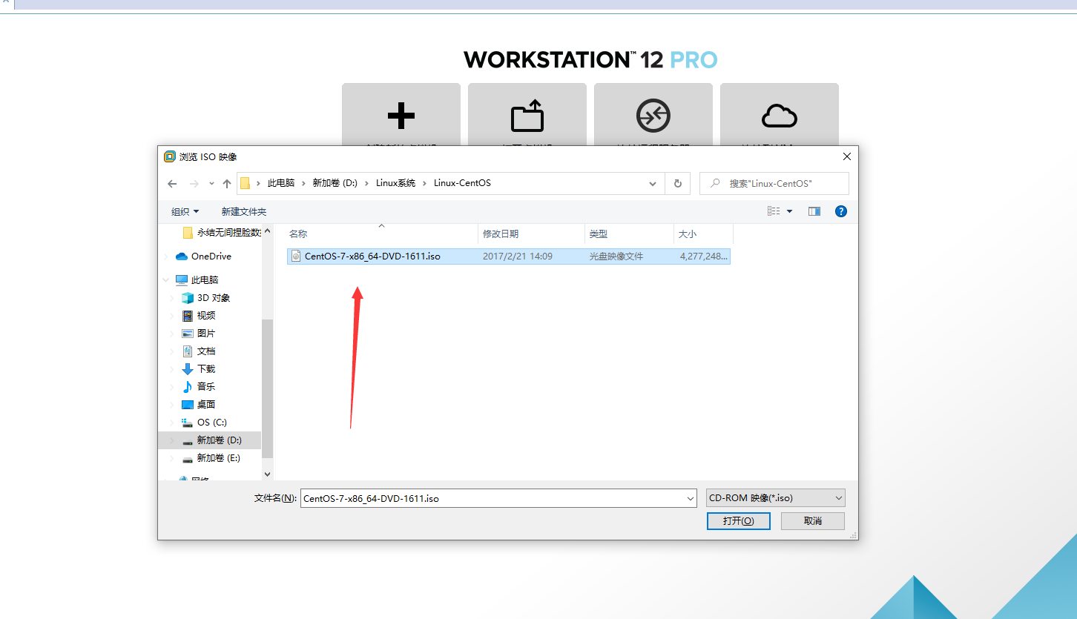The width and height of the screenshot is (1077, 619).
Task: Open the 文件名 combo box dropdown arrow
Action: click(691, 498)
